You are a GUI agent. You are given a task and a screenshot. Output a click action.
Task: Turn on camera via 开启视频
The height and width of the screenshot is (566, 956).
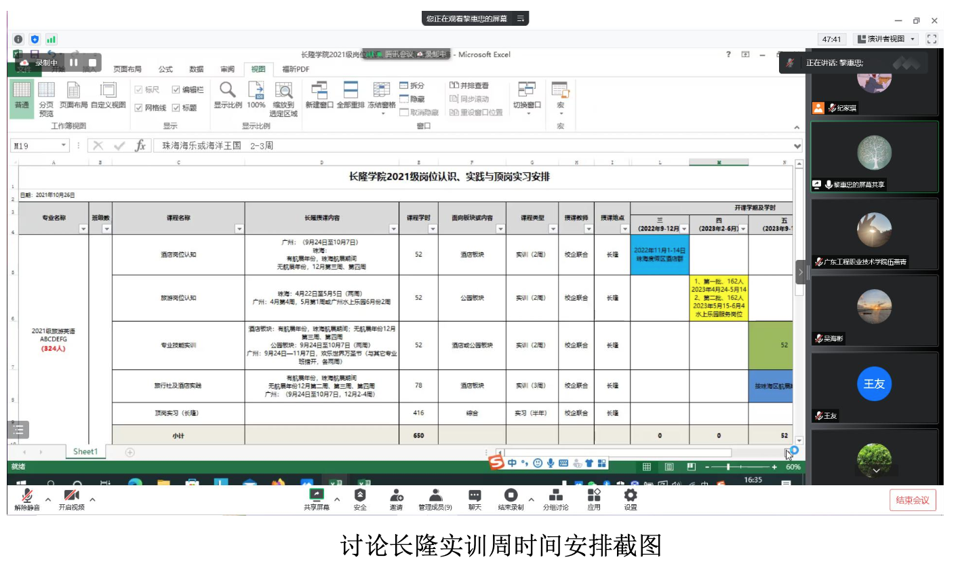pyautogui.click(x=71, y=496)
